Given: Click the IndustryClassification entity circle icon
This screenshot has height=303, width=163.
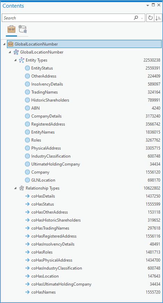Looking at the screenshot, I should pyautogui.click(x=27, y=156).
